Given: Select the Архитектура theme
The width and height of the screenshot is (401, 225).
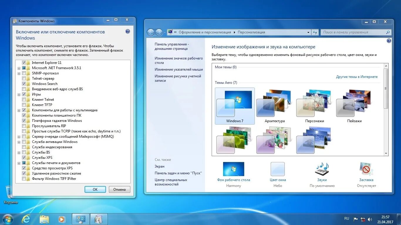Looking at the screenshot, I should (x=275, y=106).
